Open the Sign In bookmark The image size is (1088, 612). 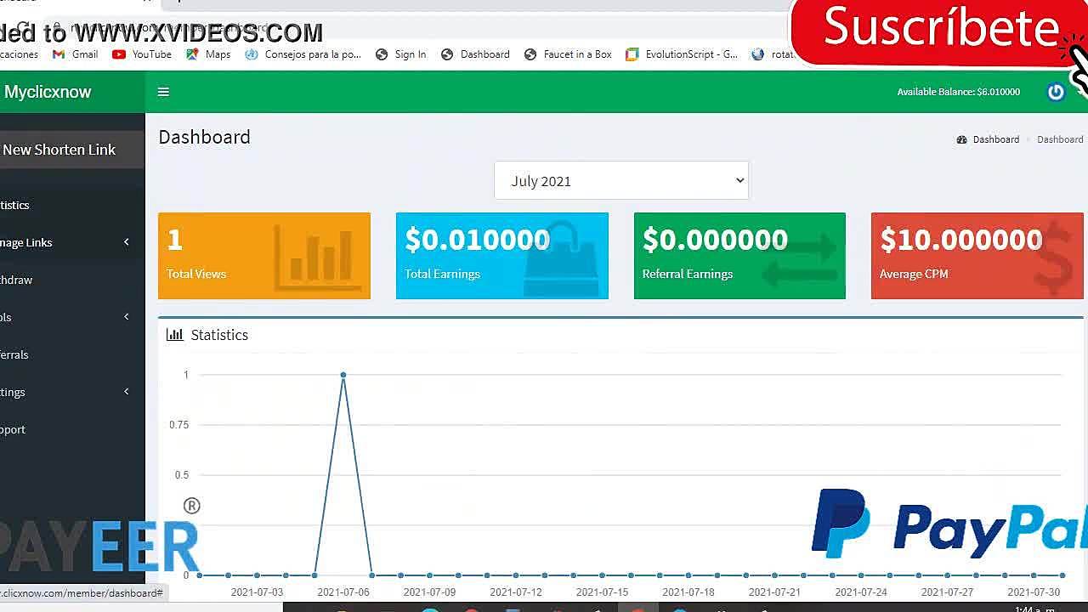(400, 54)
